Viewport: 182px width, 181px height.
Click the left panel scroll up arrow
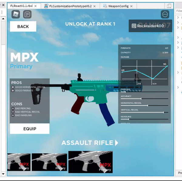point(3,19)
